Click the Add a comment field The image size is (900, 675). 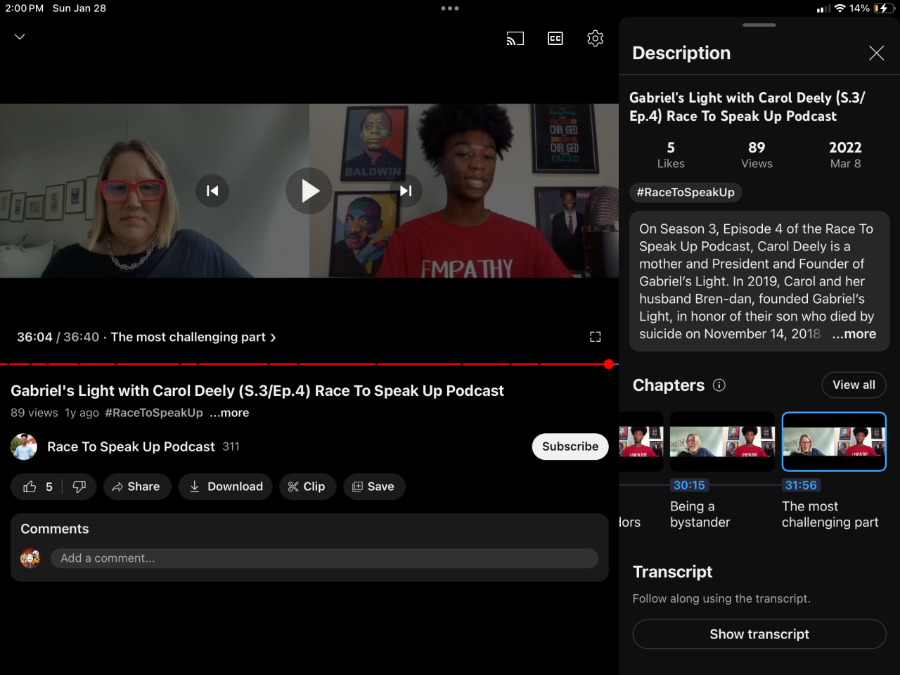click(324, 558)
